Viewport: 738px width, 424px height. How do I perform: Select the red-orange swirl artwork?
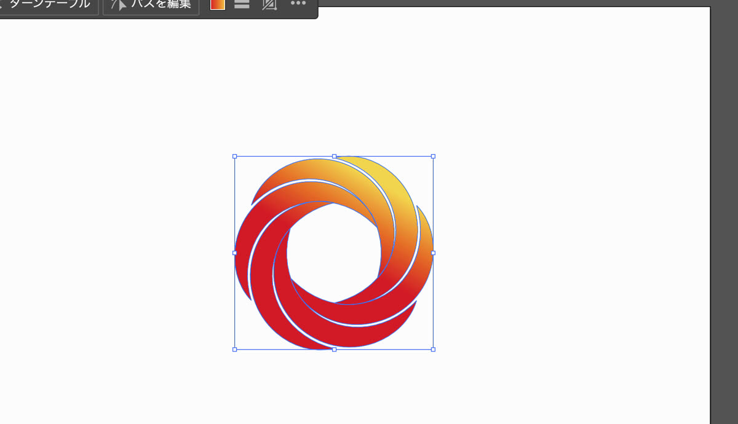[x=334, y=253]
